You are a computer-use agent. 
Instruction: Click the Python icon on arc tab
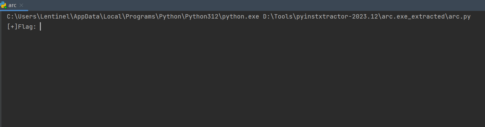click(4, 5)
